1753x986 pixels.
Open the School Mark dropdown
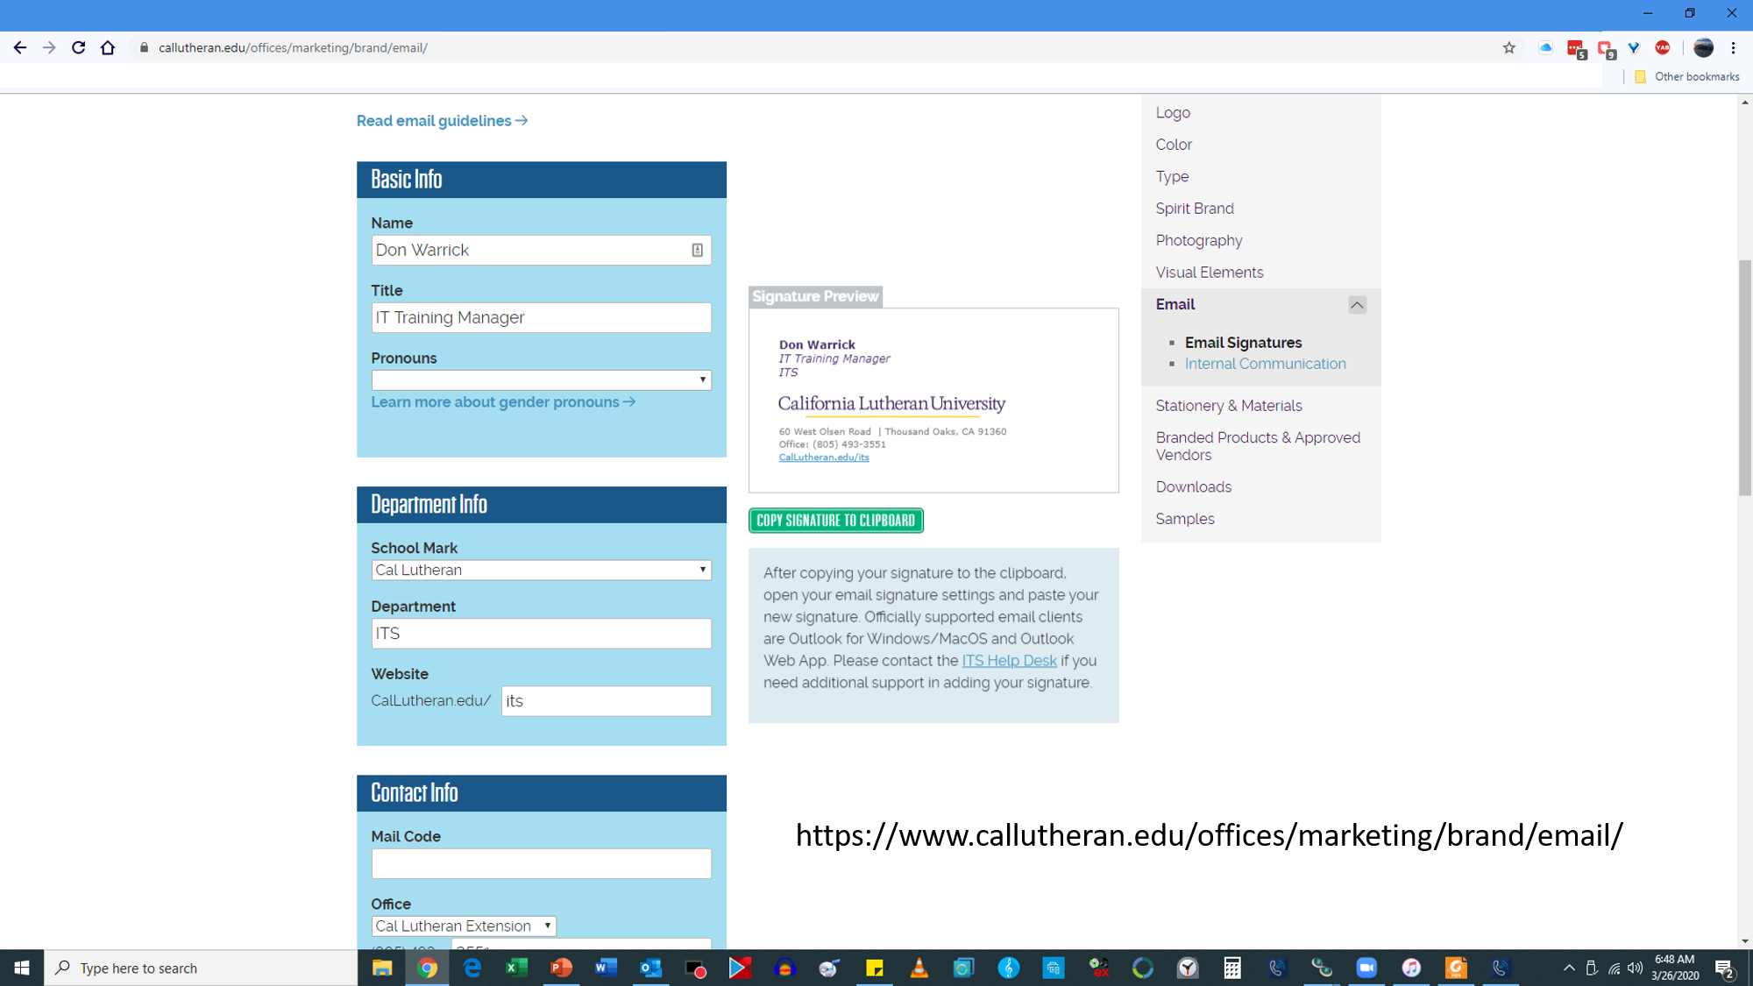(541, 570)
